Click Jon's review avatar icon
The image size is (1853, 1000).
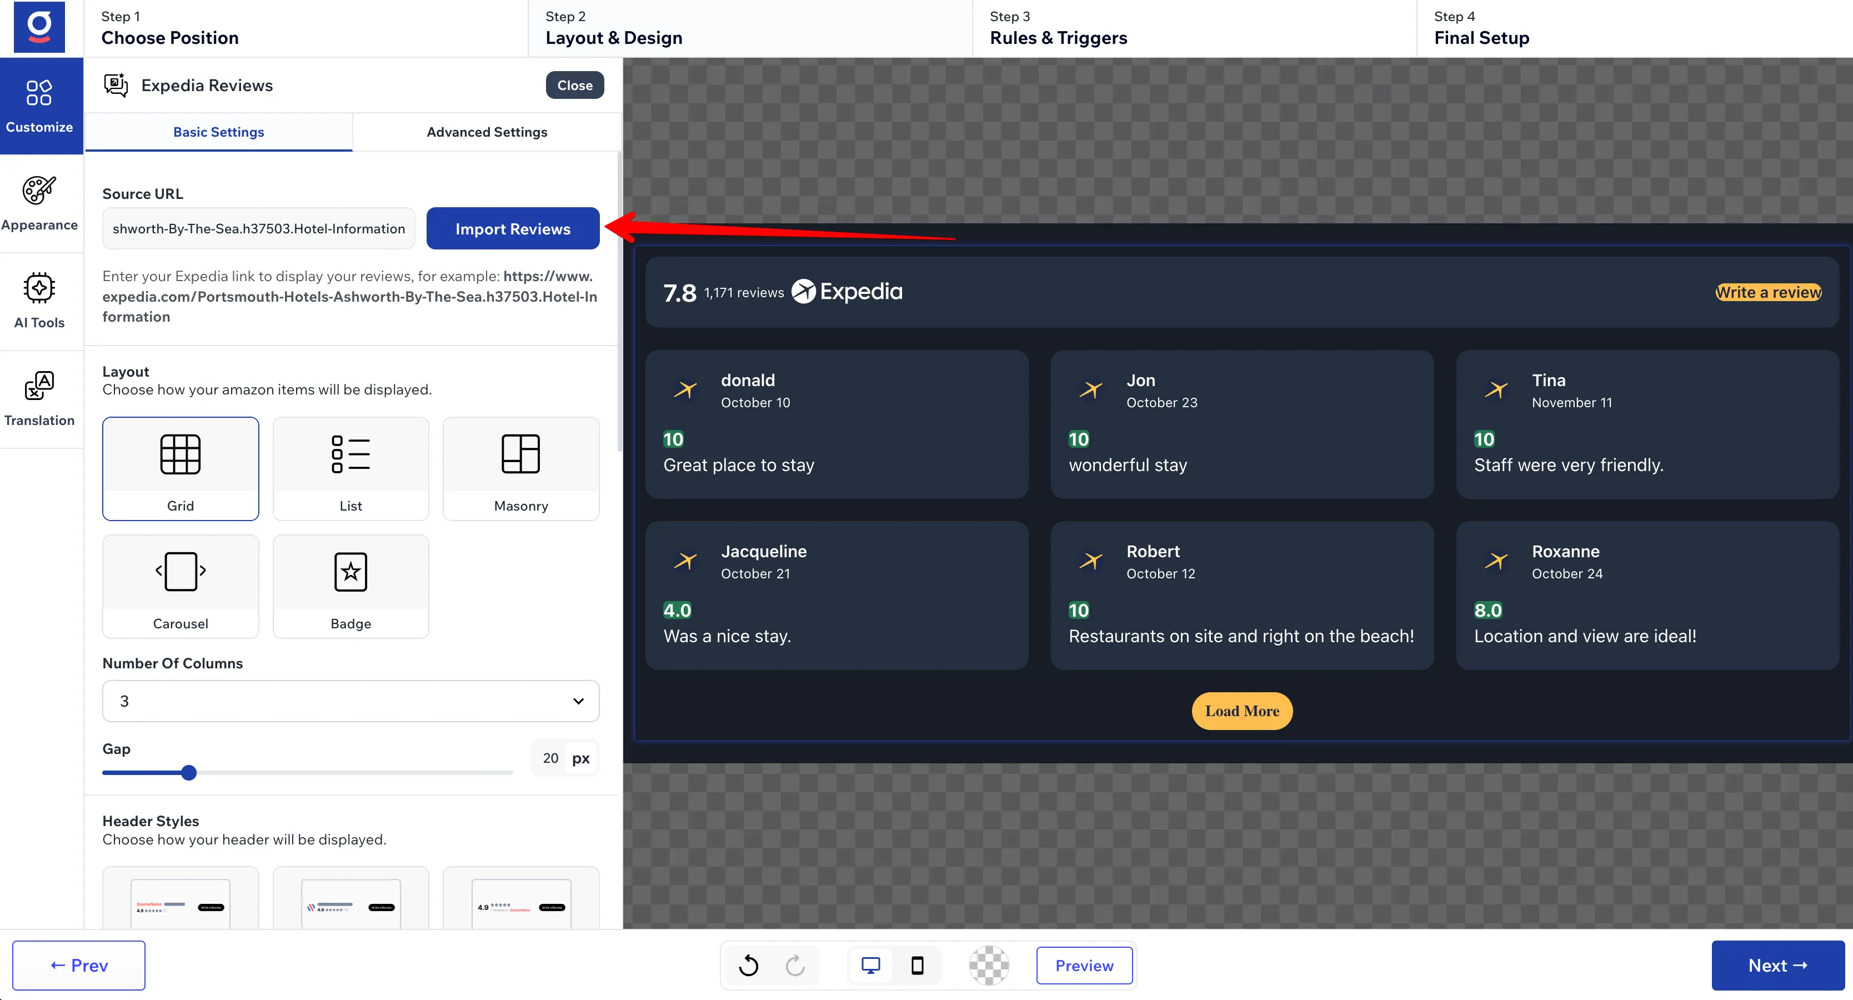[1090, 389]
